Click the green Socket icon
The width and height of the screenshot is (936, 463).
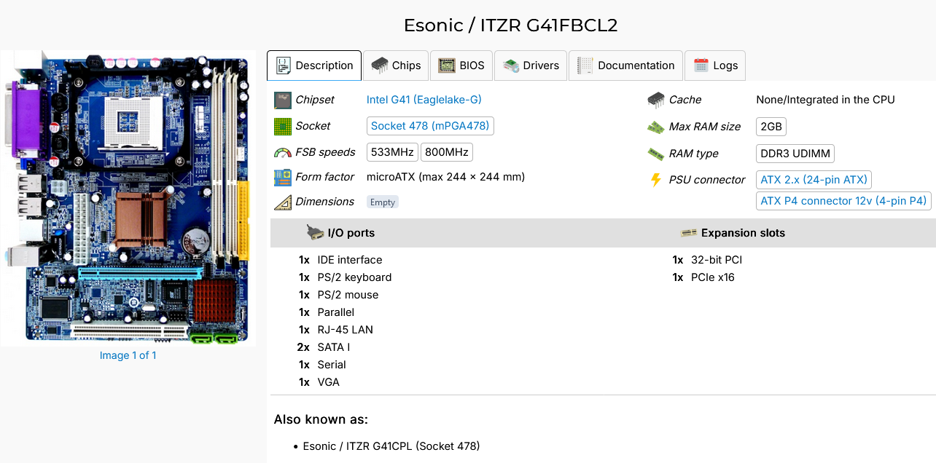pos(283,127)
